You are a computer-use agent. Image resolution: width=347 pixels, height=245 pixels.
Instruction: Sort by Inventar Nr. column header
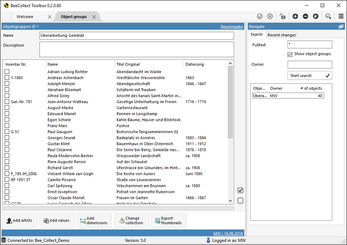click(24, 64)
